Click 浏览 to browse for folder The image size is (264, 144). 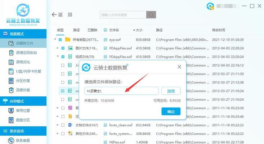click(171, 91)
